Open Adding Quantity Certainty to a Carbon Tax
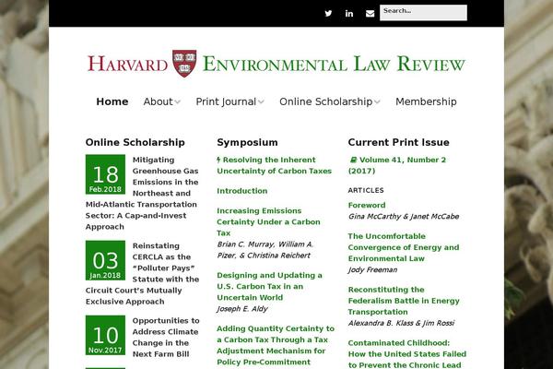553x369 pixels. point(276,345)
